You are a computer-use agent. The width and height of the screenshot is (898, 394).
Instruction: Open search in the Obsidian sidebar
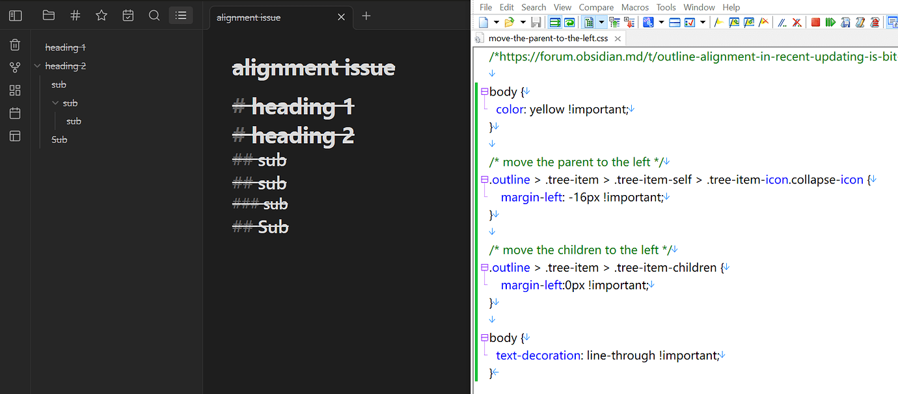[154, 15]
